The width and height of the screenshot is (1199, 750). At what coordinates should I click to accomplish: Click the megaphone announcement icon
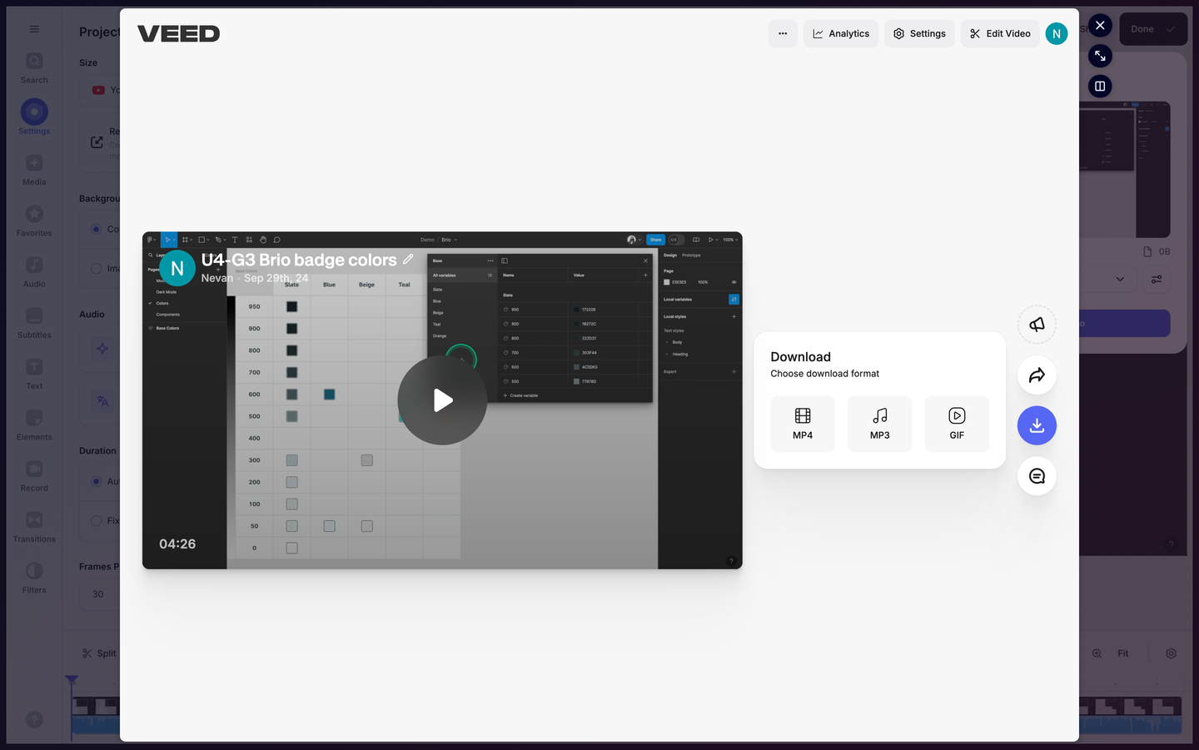tap(1037, 325)
